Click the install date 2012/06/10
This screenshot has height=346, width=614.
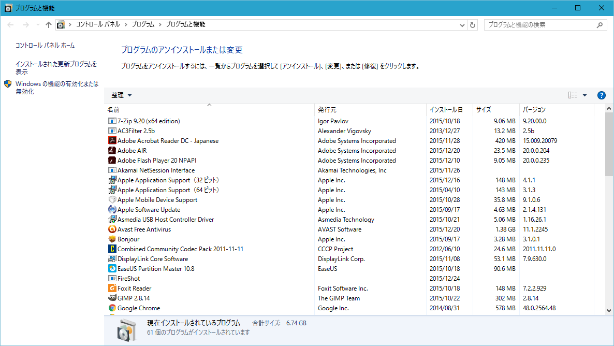point(444,249)
